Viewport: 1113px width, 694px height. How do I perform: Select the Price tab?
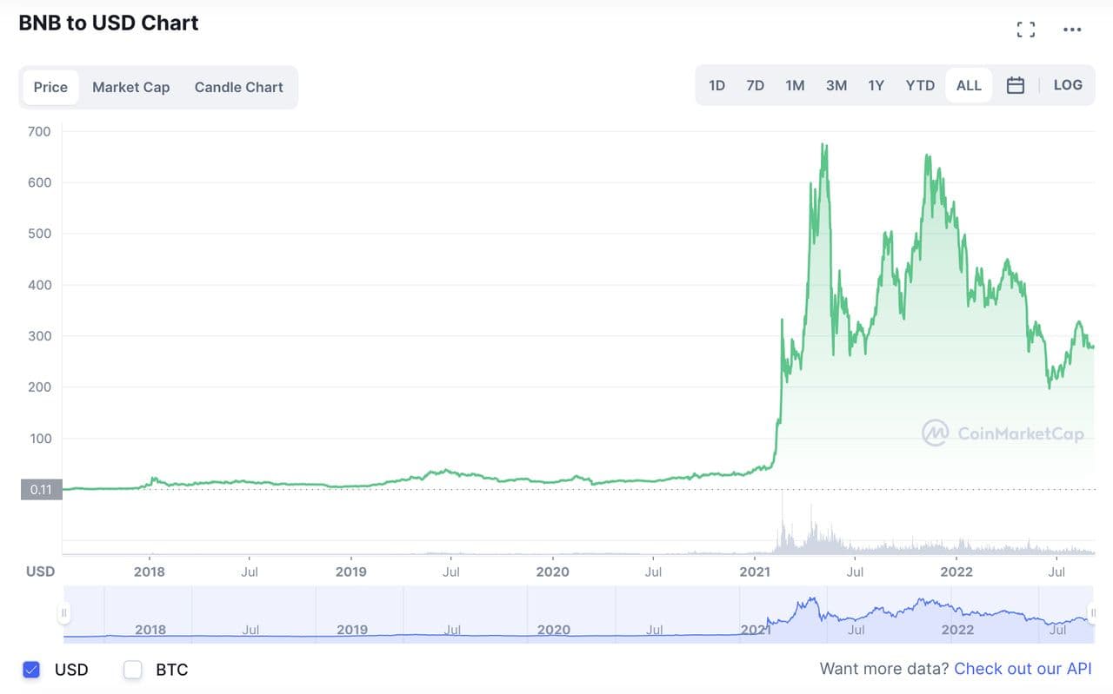[x=50, y=87]
